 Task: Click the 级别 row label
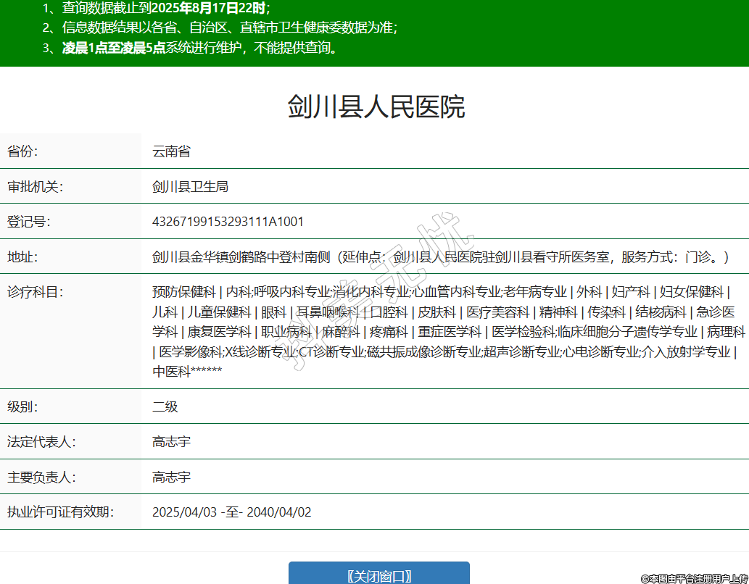point(22,406)
